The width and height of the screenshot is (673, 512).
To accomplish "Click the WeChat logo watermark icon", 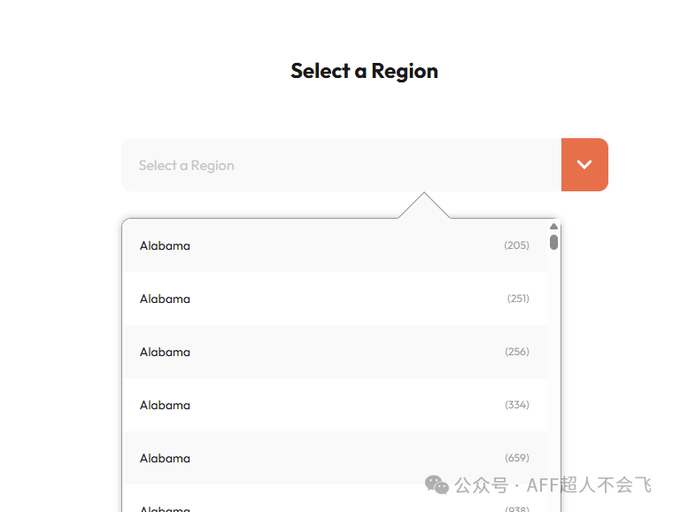I will point(437,485).
